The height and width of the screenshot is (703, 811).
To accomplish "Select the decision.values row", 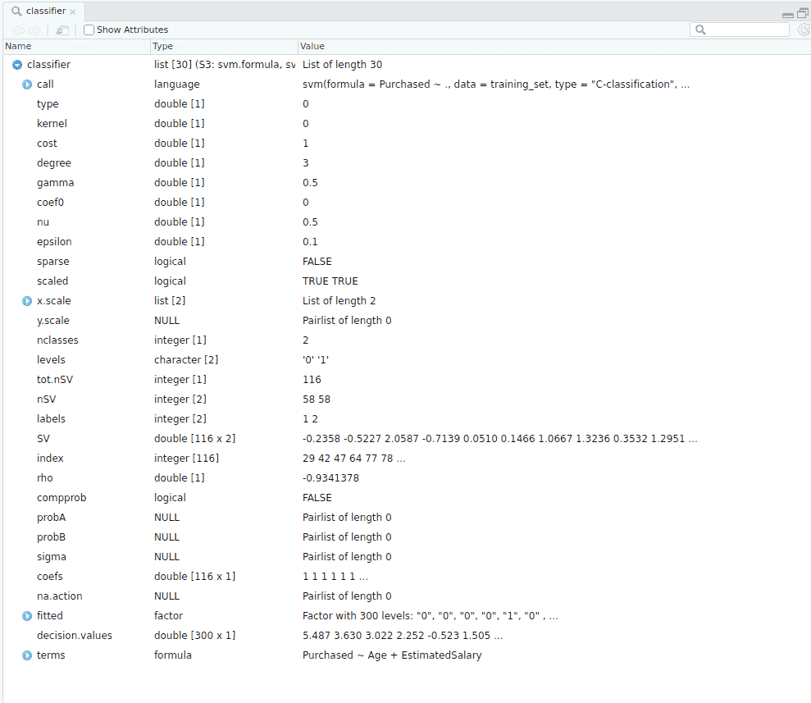I will 407,635.
